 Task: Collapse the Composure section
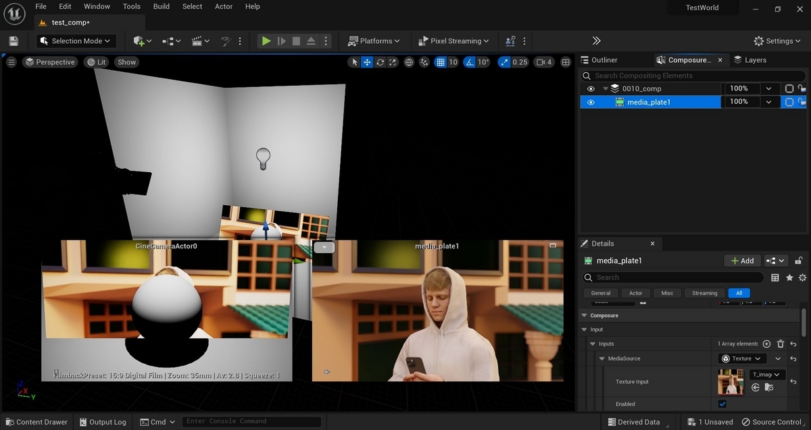(x=584, y=315)
